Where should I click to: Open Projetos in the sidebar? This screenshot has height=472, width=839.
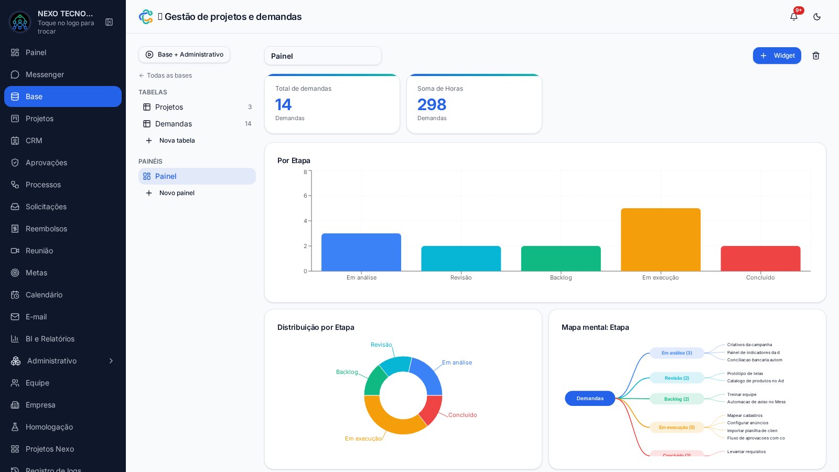pyautogui.click(x=63, y=119)
